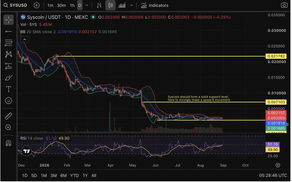The image size is (292, 182).
Task: Add symbol with plus circle icon
Action: click(36, 5)
